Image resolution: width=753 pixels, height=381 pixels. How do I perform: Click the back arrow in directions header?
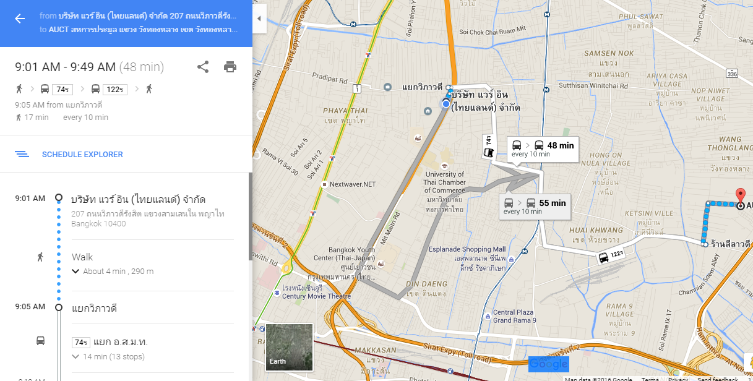coord(20,19)
